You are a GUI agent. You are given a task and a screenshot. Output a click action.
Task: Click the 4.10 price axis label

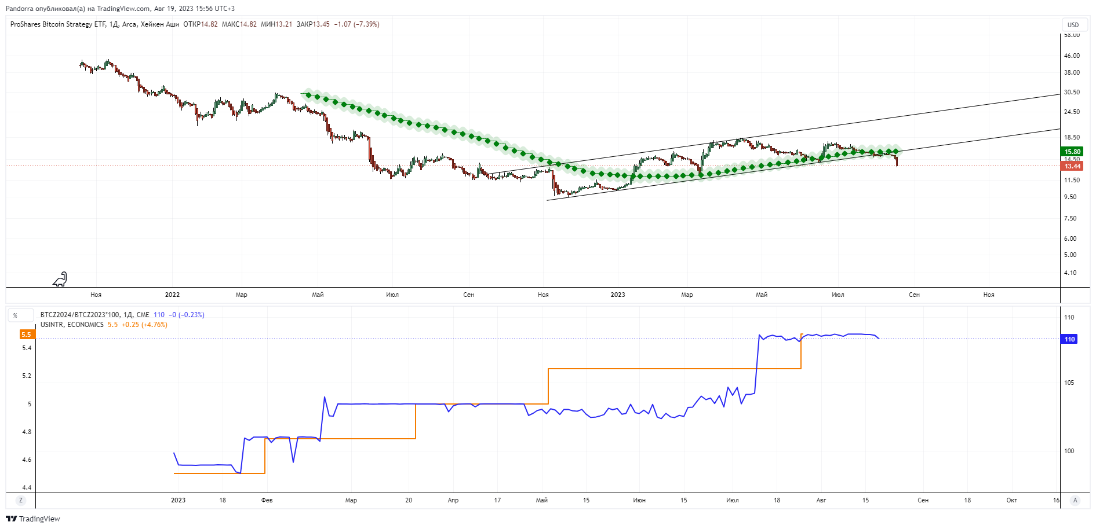1070,273
